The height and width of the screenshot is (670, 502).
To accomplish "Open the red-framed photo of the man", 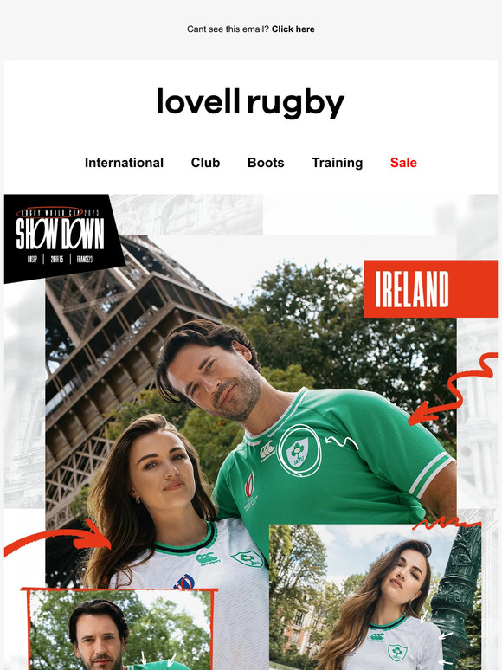I will (120, 629).
